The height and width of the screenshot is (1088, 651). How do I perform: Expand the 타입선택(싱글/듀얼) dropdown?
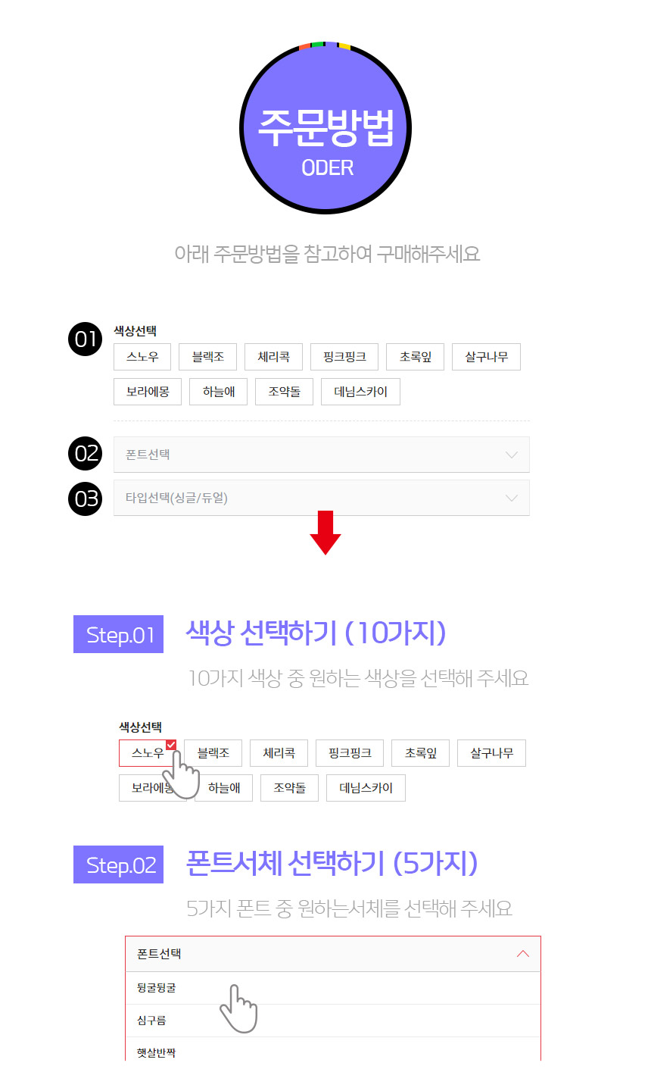click(321, 498)
